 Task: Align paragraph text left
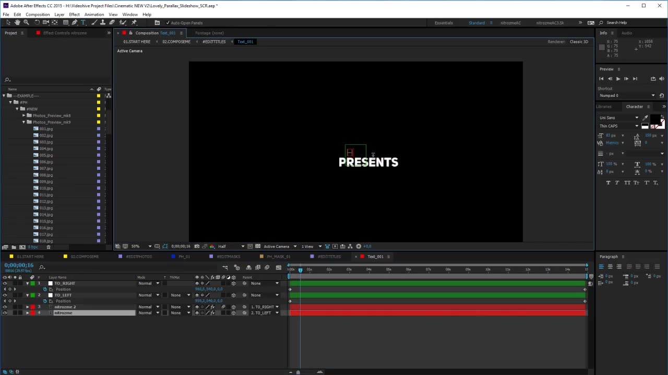601,266
